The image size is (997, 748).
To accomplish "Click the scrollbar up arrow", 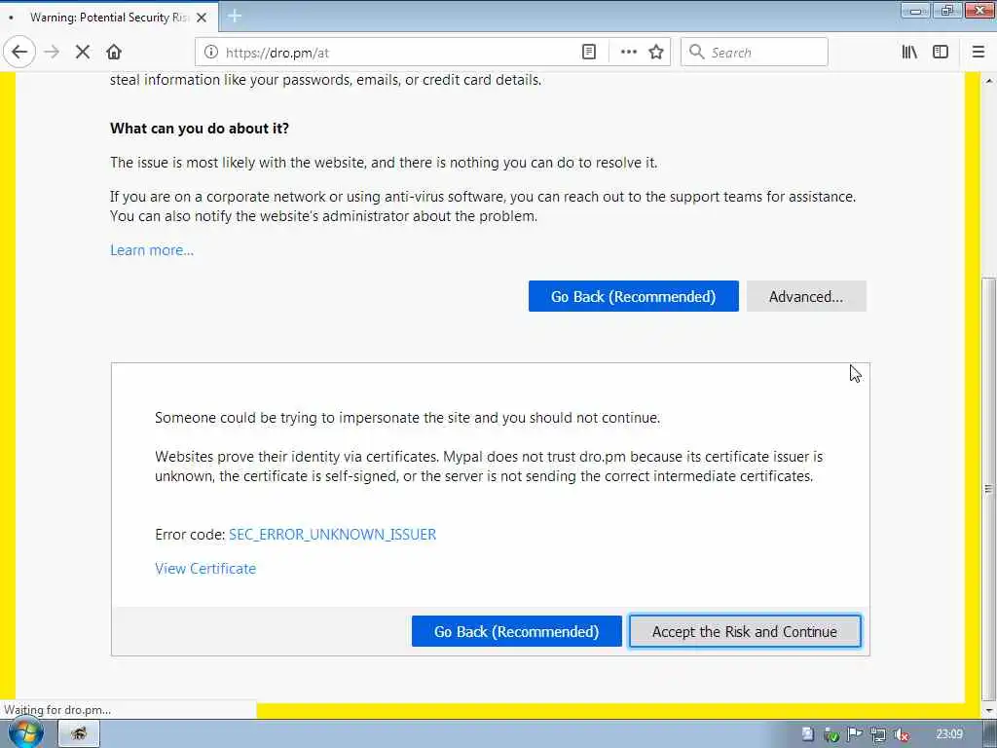I will [989, 81].
